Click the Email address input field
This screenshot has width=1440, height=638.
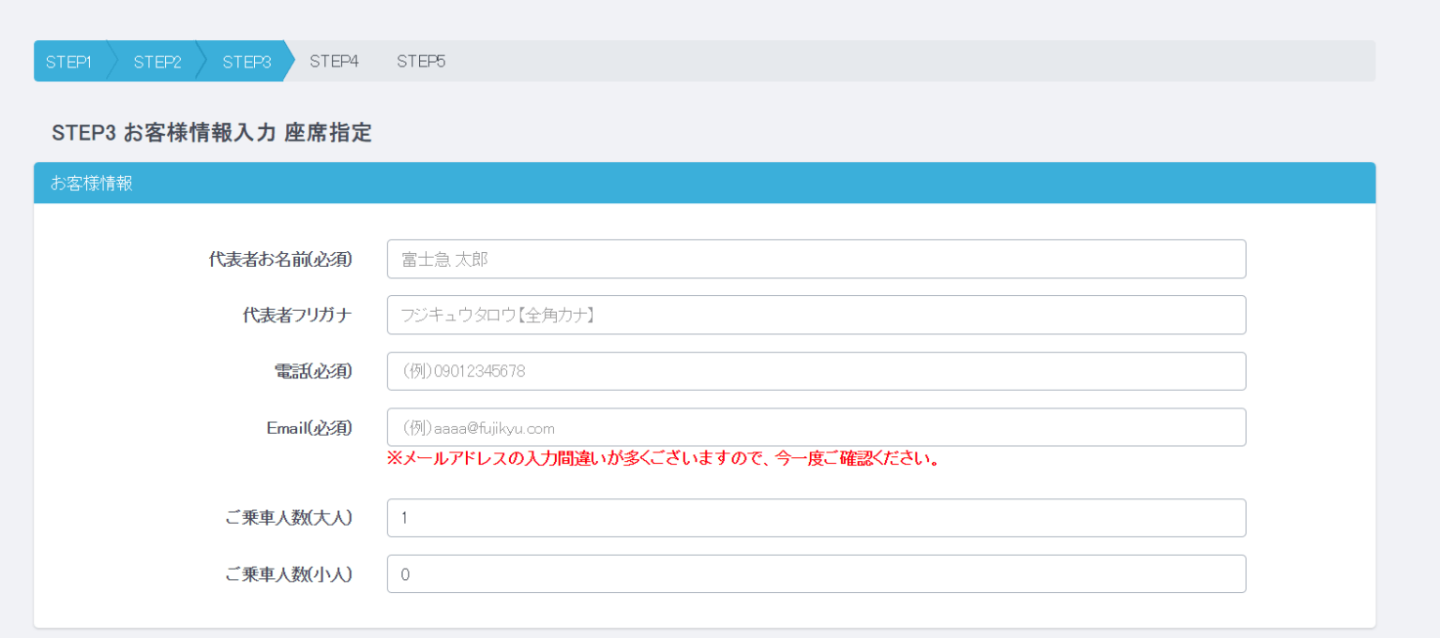pos(816,428)
